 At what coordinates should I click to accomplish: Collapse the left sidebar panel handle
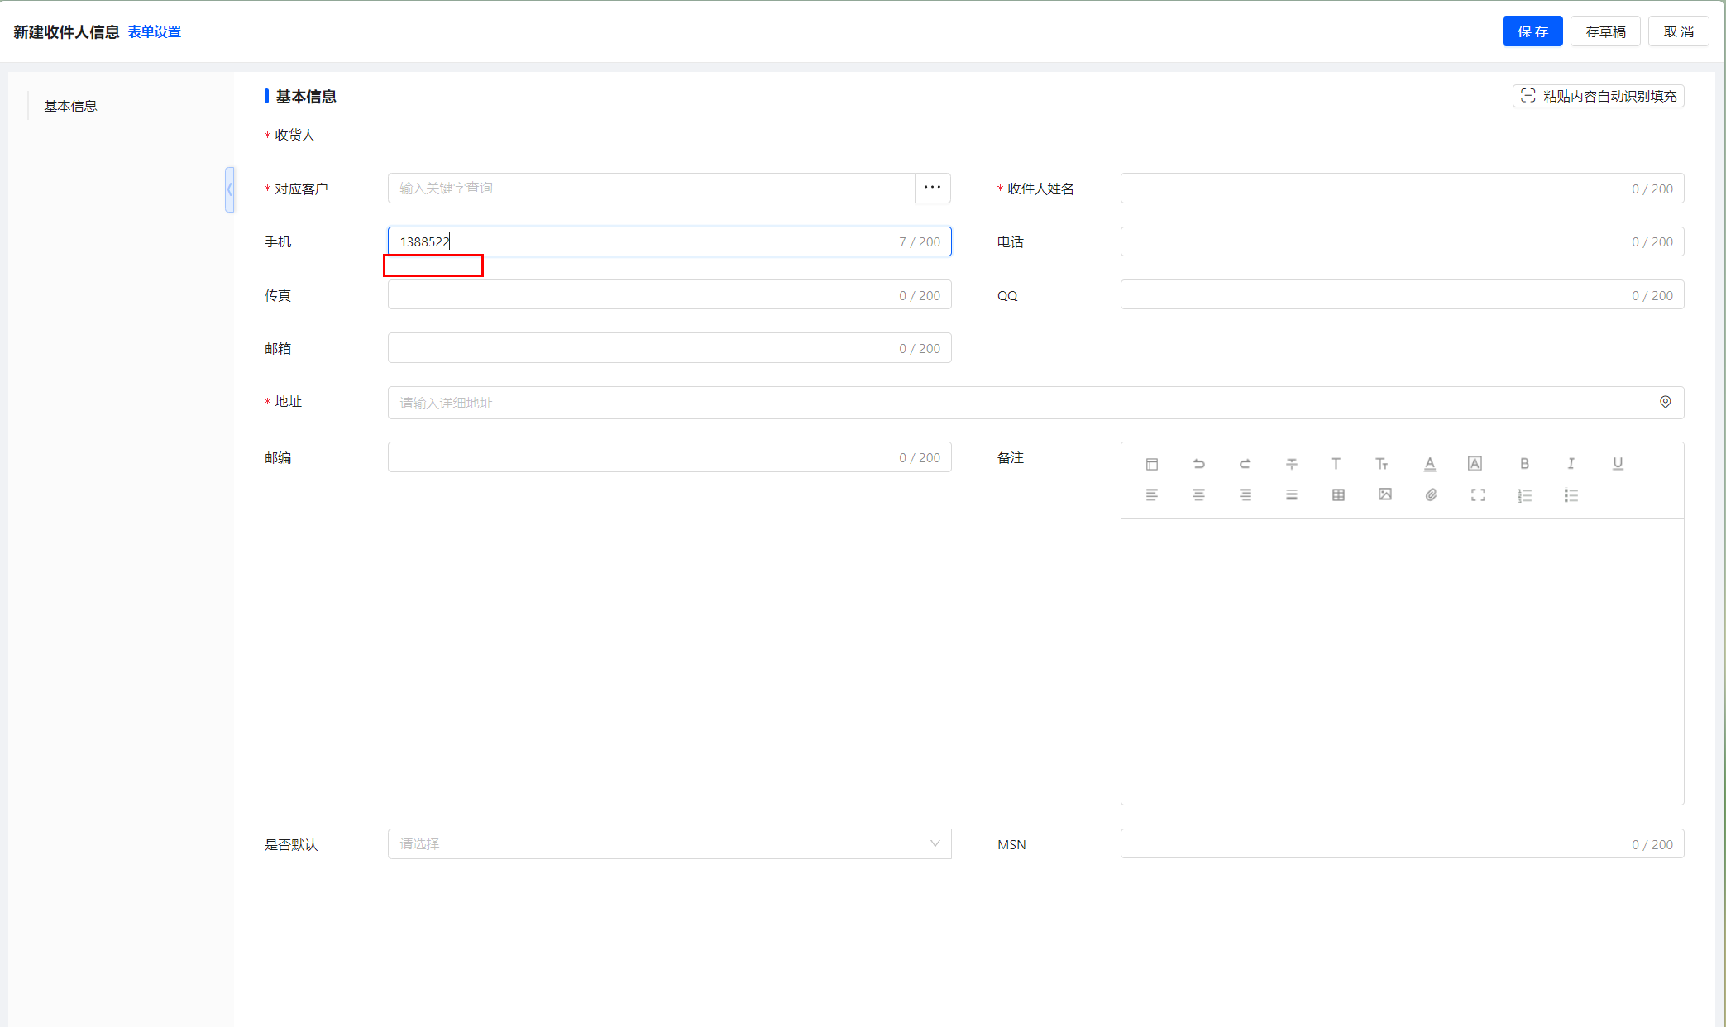[230, 189]
